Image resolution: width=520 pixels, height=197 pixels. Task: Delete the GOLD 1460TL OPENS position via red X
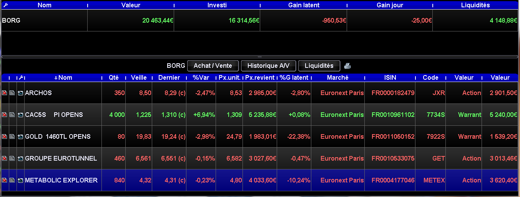pos(5,137)
